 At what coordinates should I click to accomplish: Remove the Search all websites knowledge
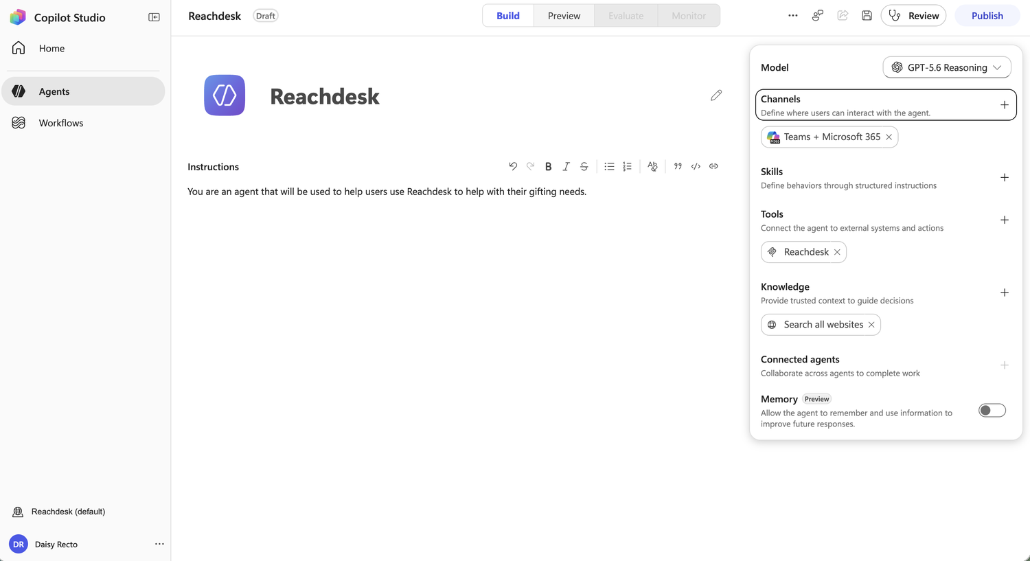871,325
